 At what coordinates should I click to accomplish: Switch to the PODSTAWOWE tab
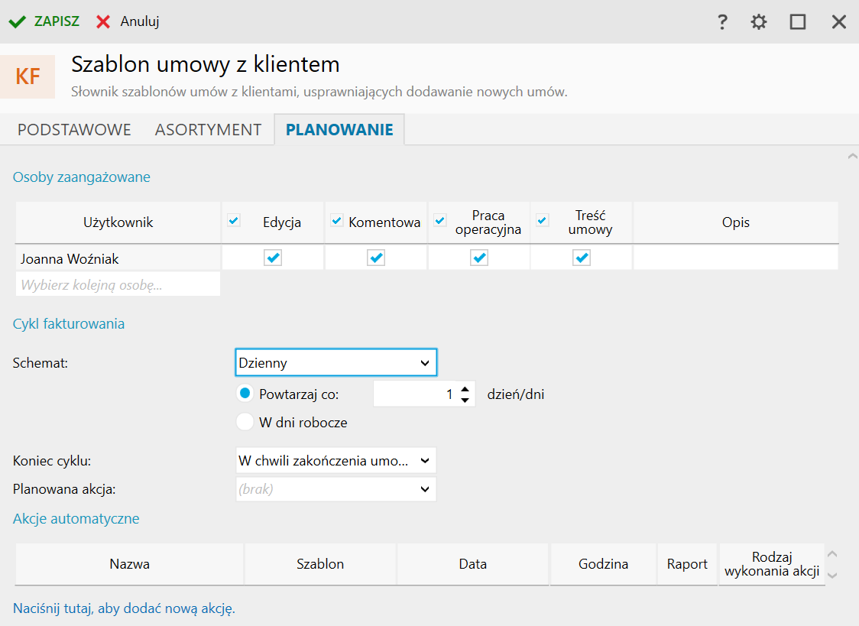pyautogui.click(x=74, y=130)
